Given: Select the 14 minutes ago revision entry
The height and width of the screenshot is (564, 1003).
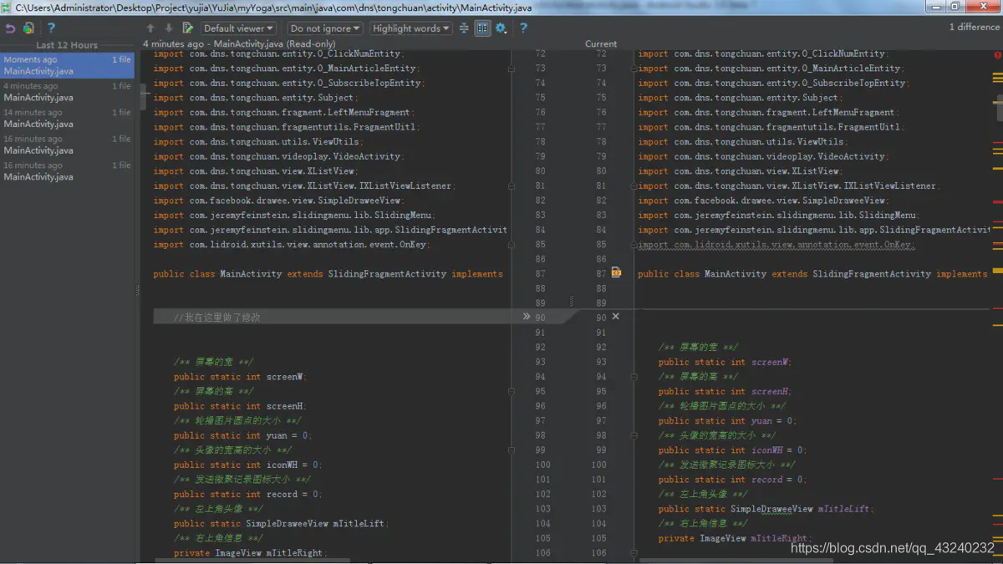Looking at the screenshot, I should pos(67,118).
